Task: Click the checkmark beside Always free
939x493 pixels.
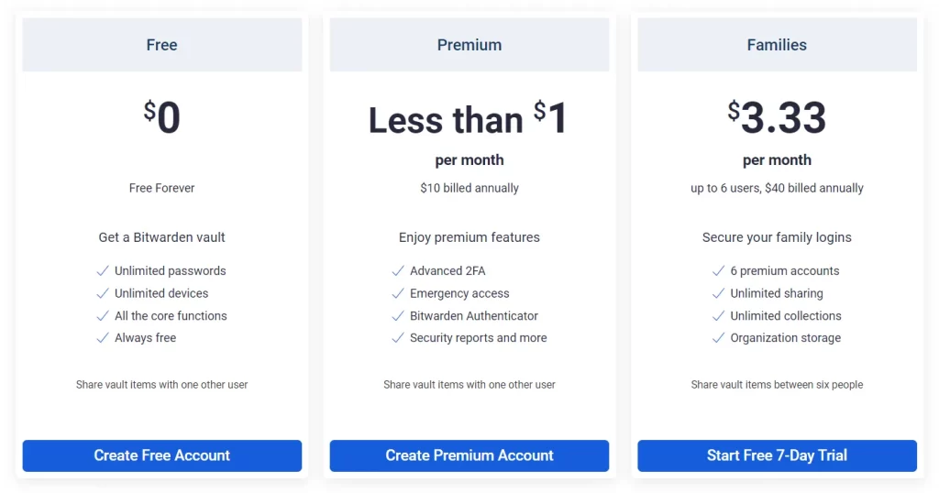Action: point(103,338)
